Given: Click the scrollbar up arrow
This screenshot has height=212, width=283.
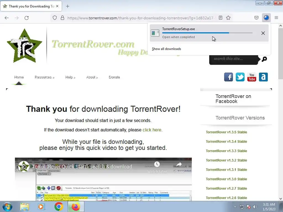Looking at the screenshot, I should 281,26.
